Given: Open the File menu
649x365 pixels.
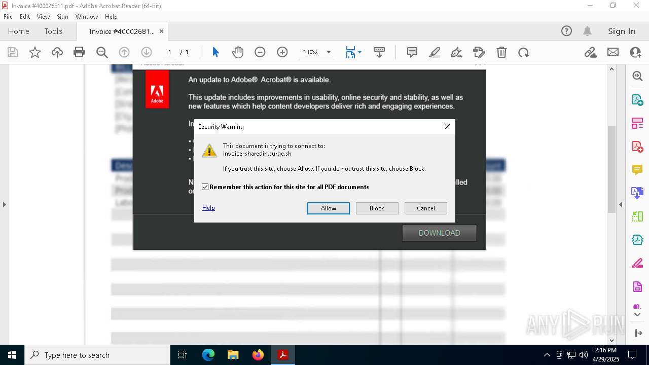Looking at the screenshot, I should click(x=8, y=17).
